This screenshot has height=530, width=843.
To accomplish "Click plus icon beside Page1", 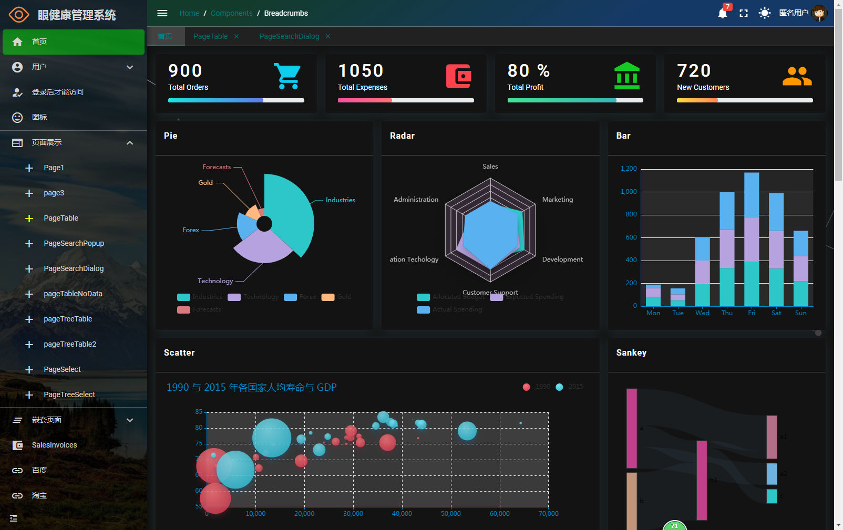I will point(29,168).
